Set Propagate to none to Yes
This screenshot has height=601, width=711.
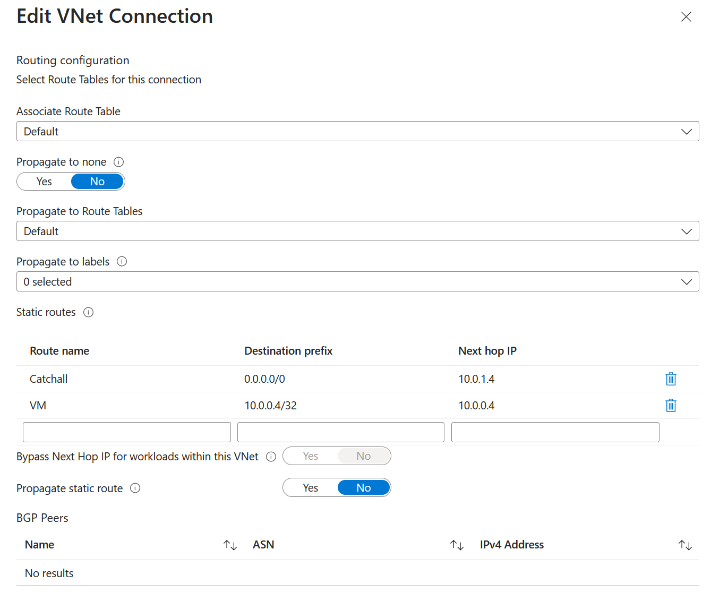pos(44,182)
